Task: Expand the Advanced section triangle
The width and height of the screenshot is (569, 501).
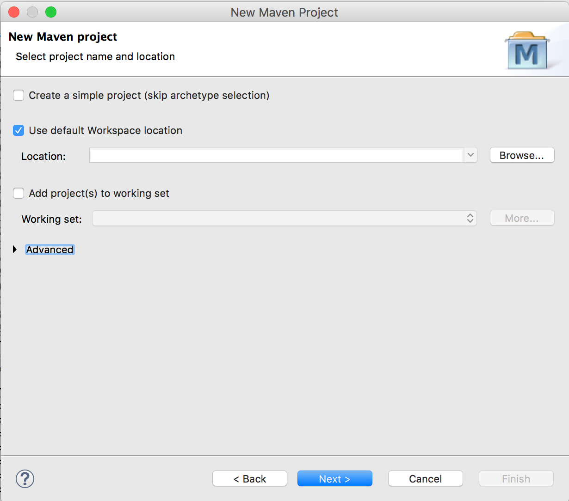Action: [x=15, y=250]
